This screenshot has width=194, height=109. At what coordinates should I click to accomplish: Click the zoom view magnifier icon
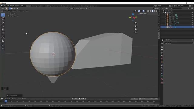tap(136, 23)
